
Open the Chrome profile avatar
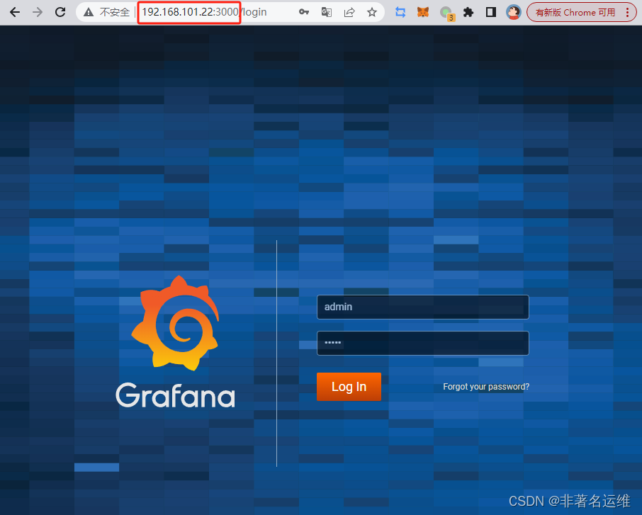point(514,12)
